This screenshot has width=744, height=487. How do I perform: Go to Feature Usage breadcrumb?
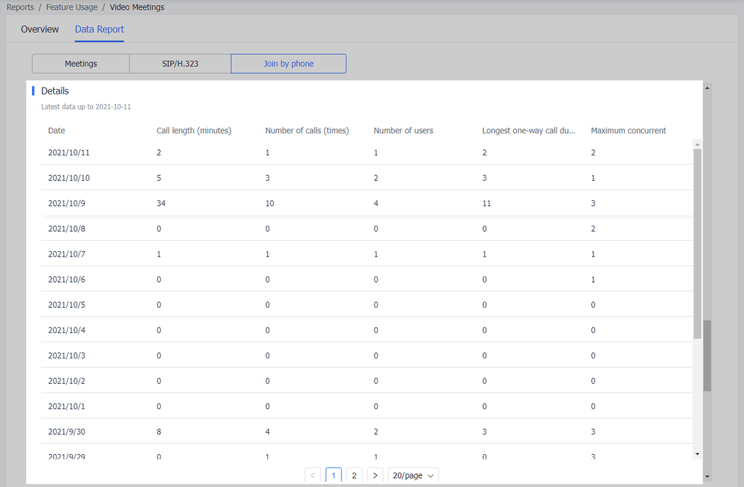pos(72,7)
